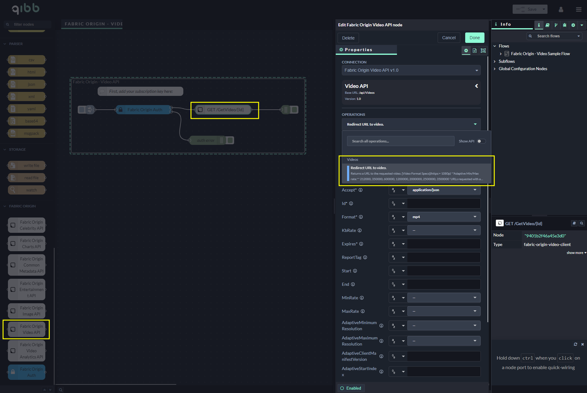Open the node Description document icon
587x393 pixels.
pos(475,51)
